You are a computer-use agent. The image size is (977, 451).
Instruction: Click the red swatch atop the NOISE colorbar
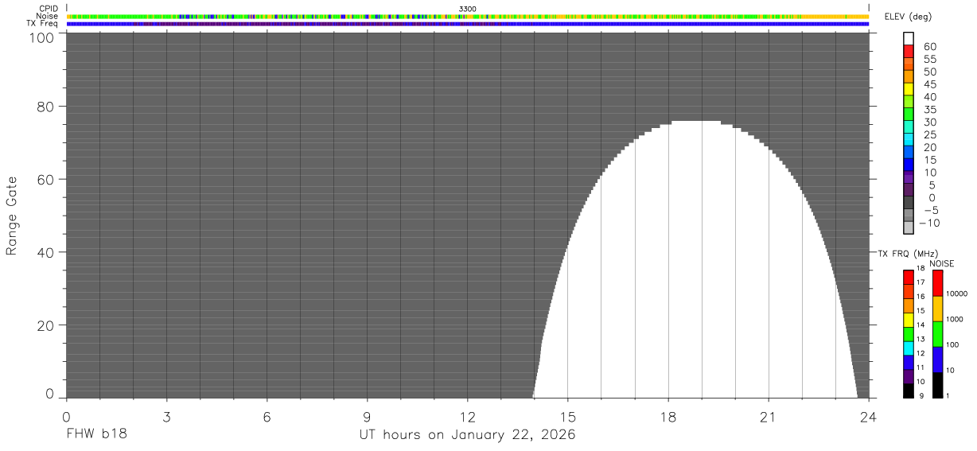click(x=938, y=283)
